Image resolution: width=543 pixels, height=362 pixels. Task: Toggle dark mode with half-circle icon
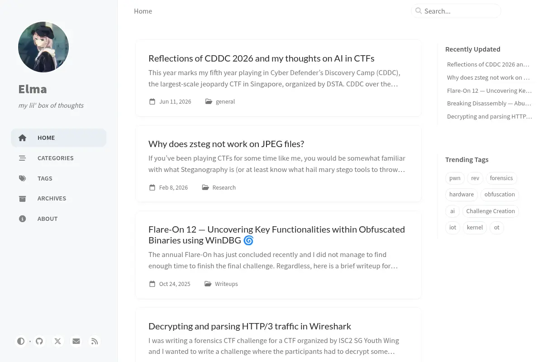click(21, 341)
